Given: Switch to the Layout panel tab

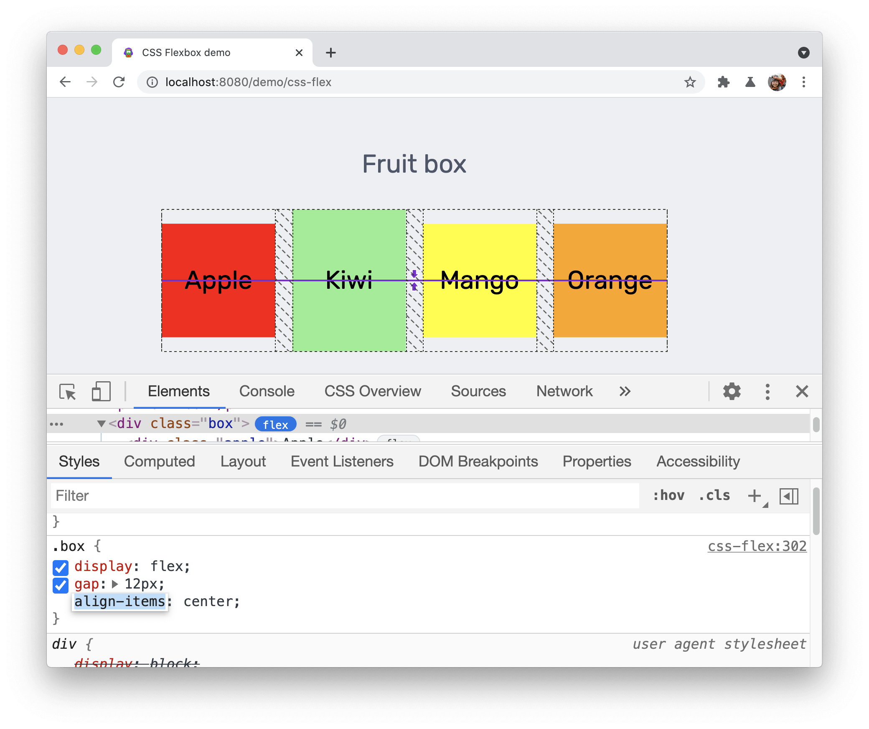Looking at the screenshot, I should pyautogui.click(x=242, y=461).
